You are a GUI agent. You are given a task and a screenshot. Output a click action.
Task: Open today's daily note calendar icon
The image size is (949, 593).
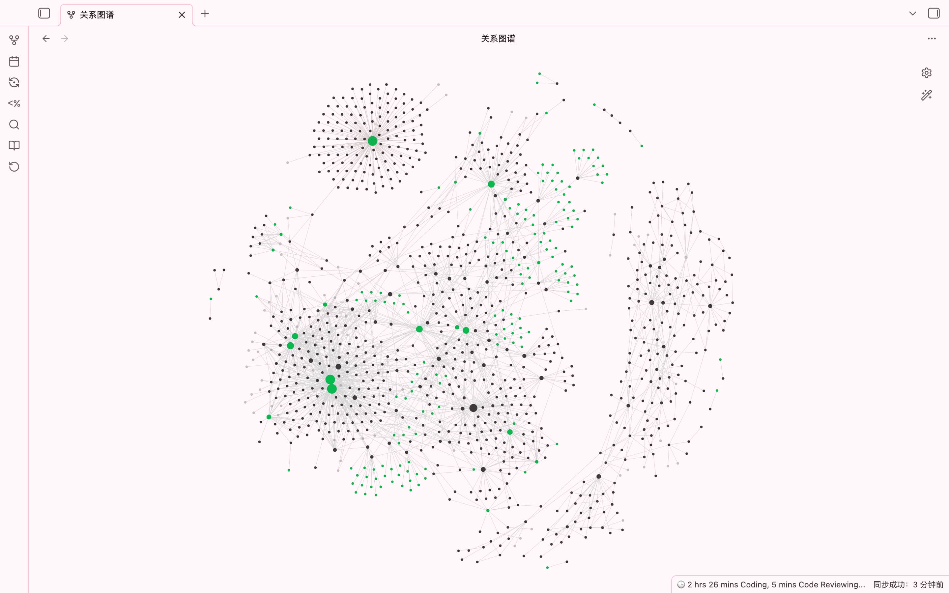coord(14,61)
